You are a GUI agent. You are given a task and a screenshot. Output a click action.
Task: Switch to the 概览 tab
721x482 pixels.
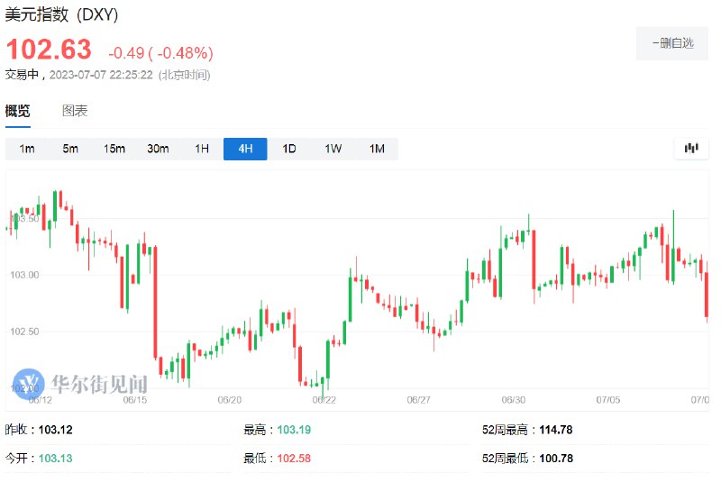[17, 111]
